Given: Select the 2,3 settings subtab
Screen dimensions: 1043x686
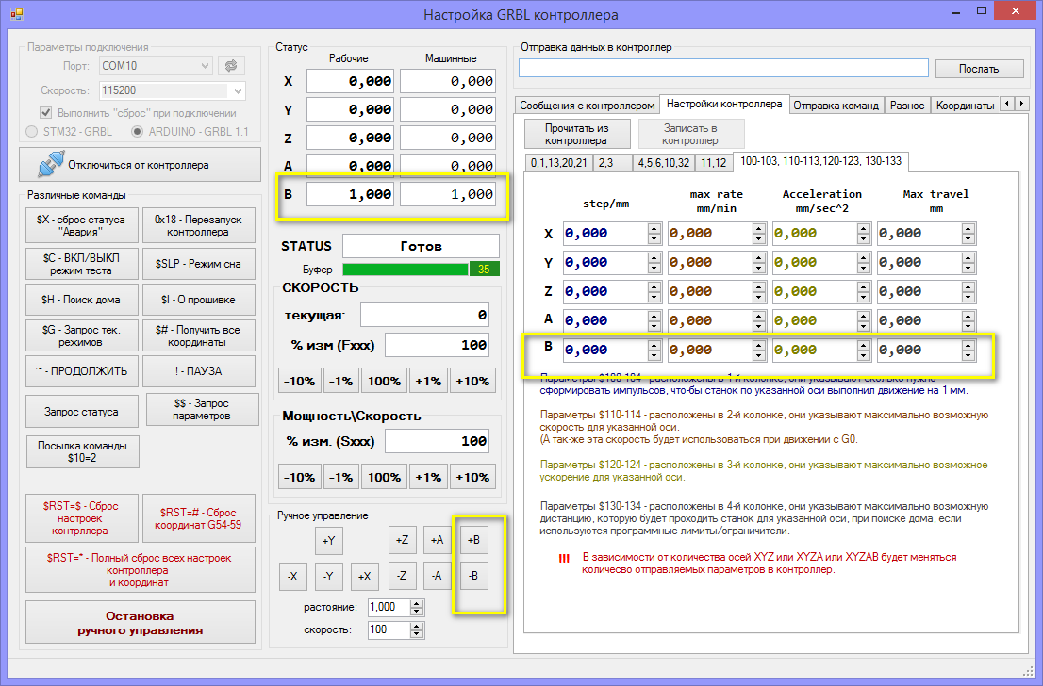Looking at the screenshot, I should tap(613, 162).
